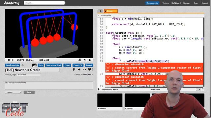
Task: Click the tags input field
Action: tap(29, 75)
